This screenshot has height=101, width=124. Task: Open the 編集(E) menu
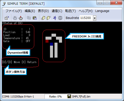tap(30, 11)
